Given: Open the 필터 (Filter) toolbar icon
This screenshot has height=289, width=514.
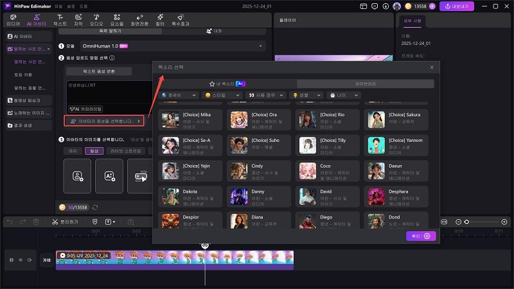Looking at the screenshot, I should pyautogui.click(x=161, y=19).
